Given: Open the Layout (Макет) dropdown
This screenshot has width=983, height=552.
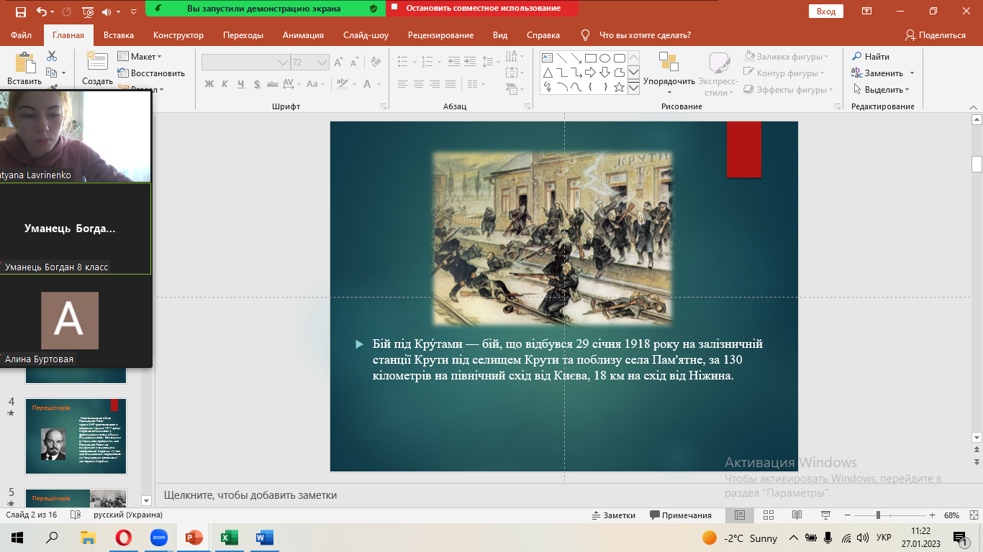Looking at the screenshot, I should coord(140,56).
